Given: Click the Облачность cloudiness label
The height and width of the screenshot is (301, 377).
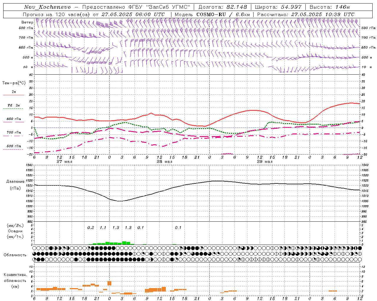Looking at the screenshot, I should (15, 255).
